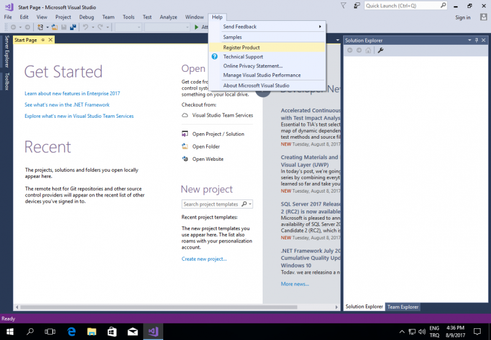Click Sign in at top right
The width and height of the screenshot is (491, 340).
coord(463,17)
